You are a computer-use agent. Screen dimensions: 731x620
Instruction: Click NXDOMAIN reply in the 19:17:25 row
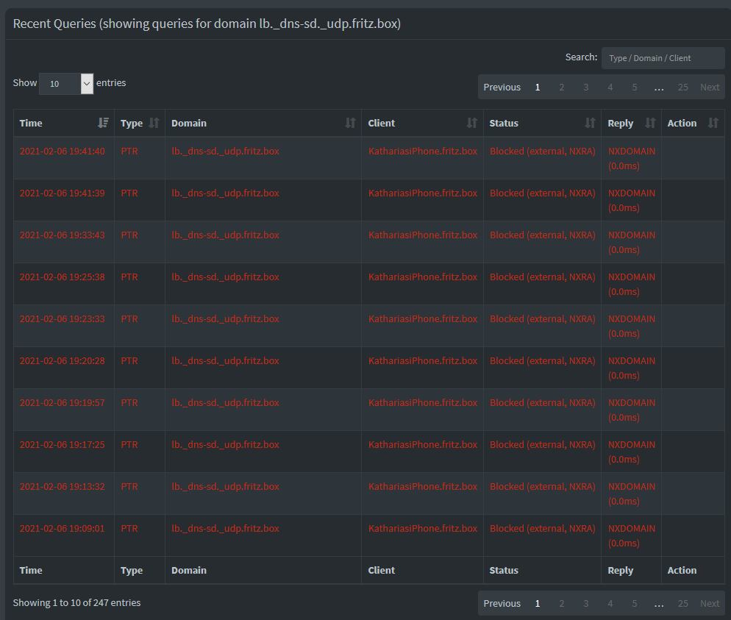tap(631, 444)
